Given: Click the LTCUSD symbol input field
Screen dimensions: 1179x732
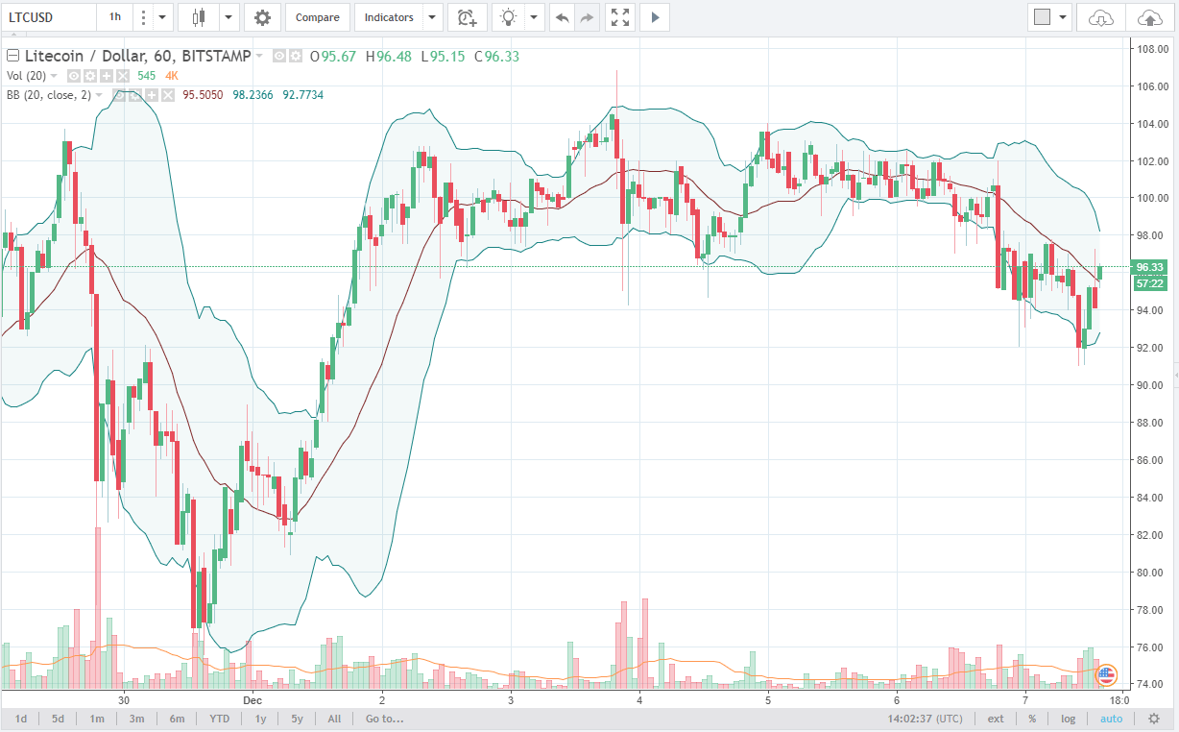Looking at the screenshot, I should [x=48, y=17].
